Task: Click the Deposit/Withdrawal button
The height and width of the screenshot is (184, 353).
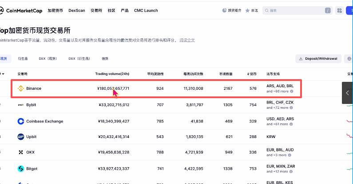Action: click(318, 58)
